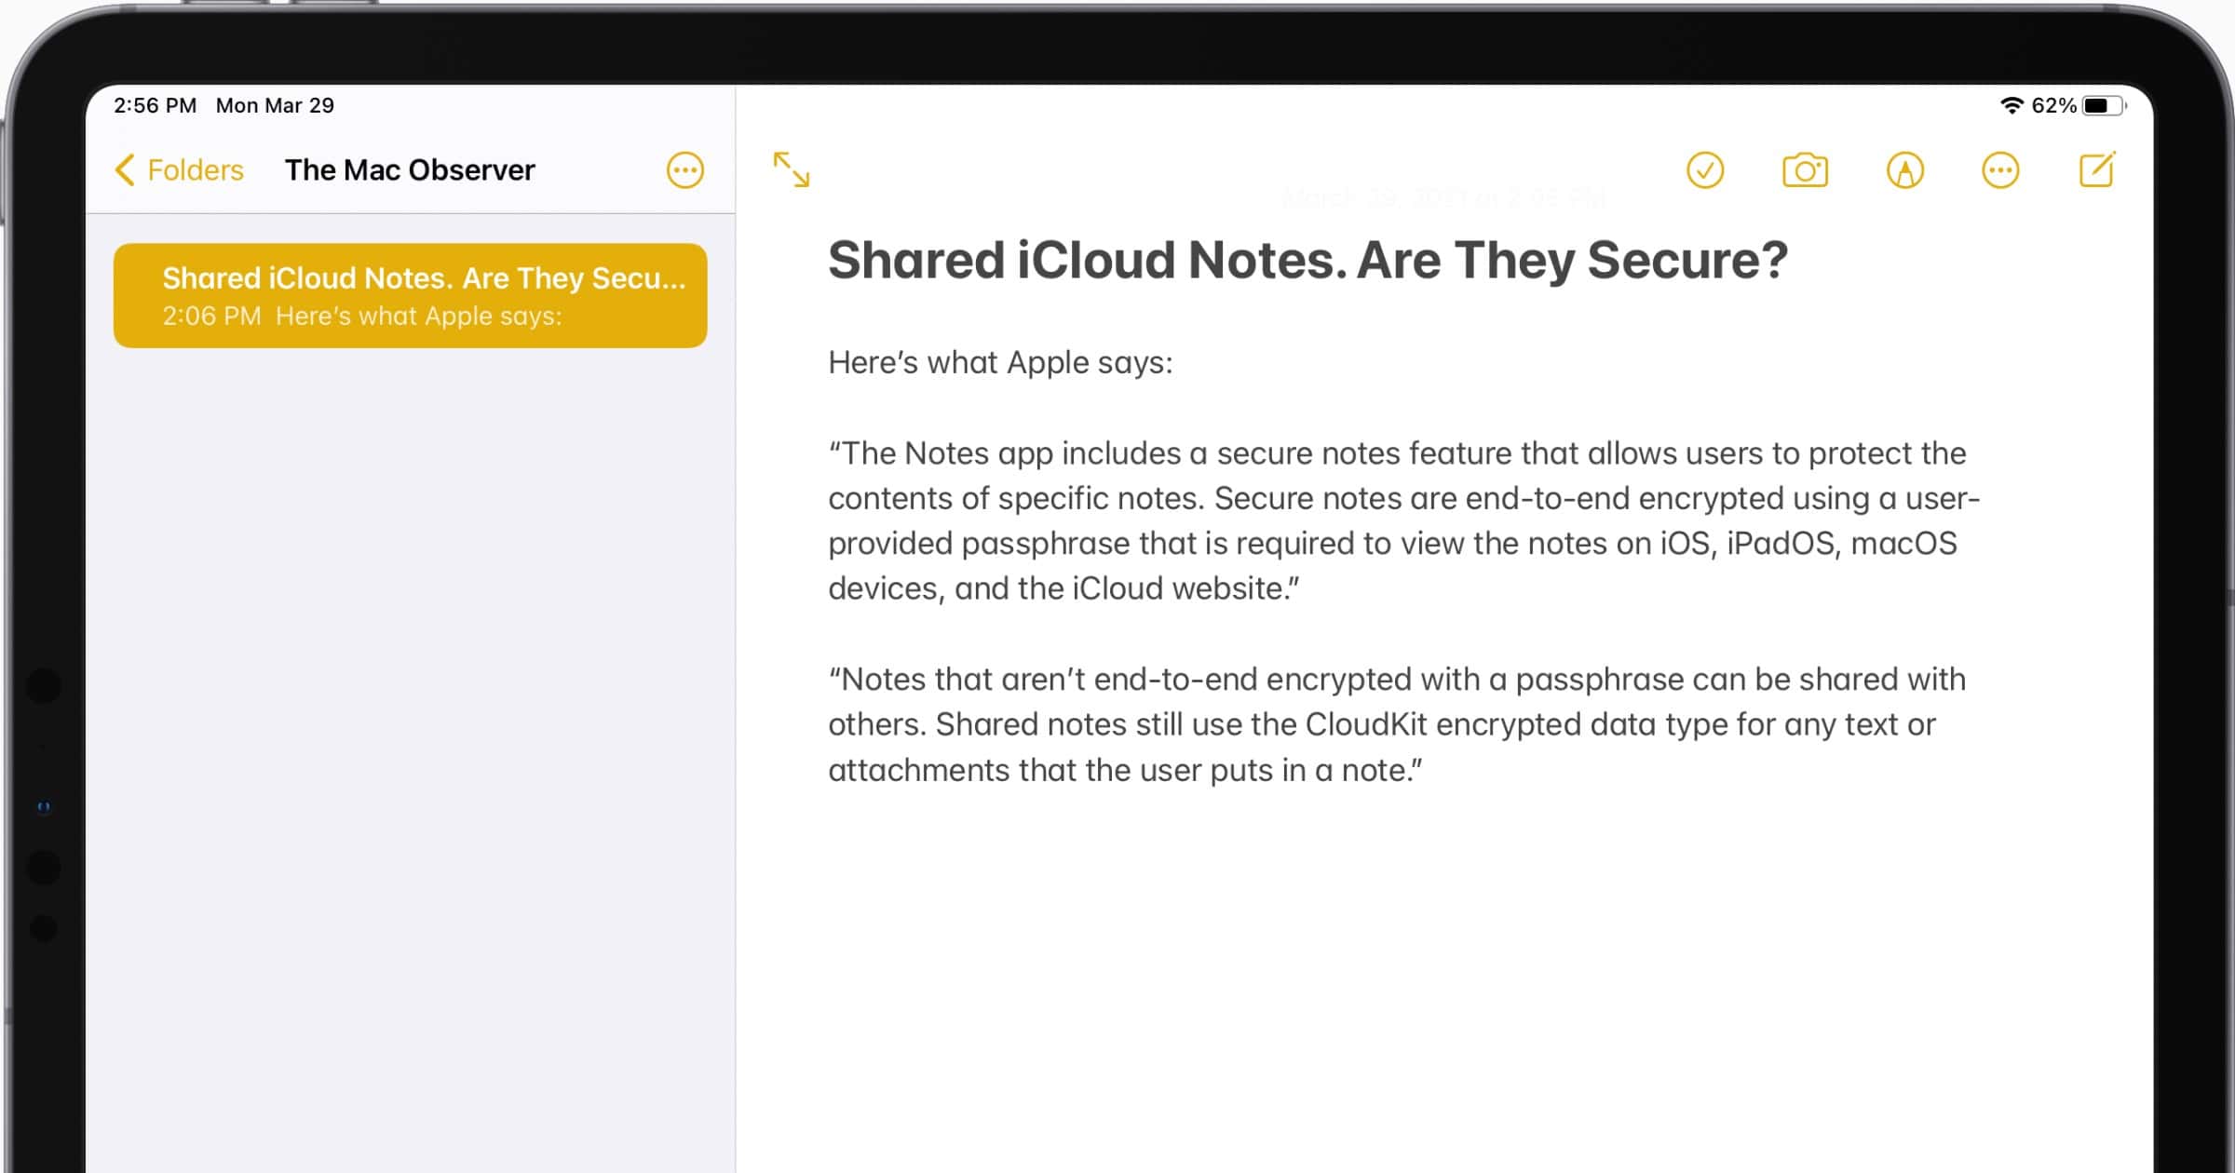
Task: Tap the resize/expand diagonal arrow icon
Action: [x=792, y=169]
